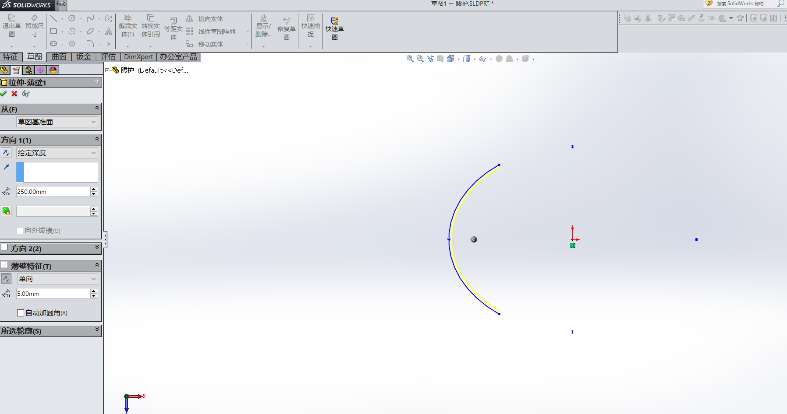Open the From (草图基准面) dropdown

pos(57,122)
